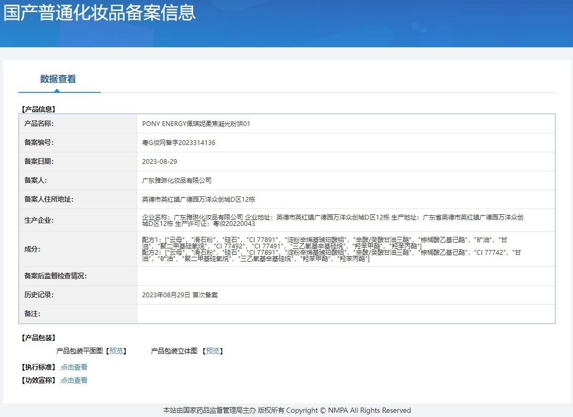Select history entry 2023年08月29日 首次备案

tap(180, 295)
